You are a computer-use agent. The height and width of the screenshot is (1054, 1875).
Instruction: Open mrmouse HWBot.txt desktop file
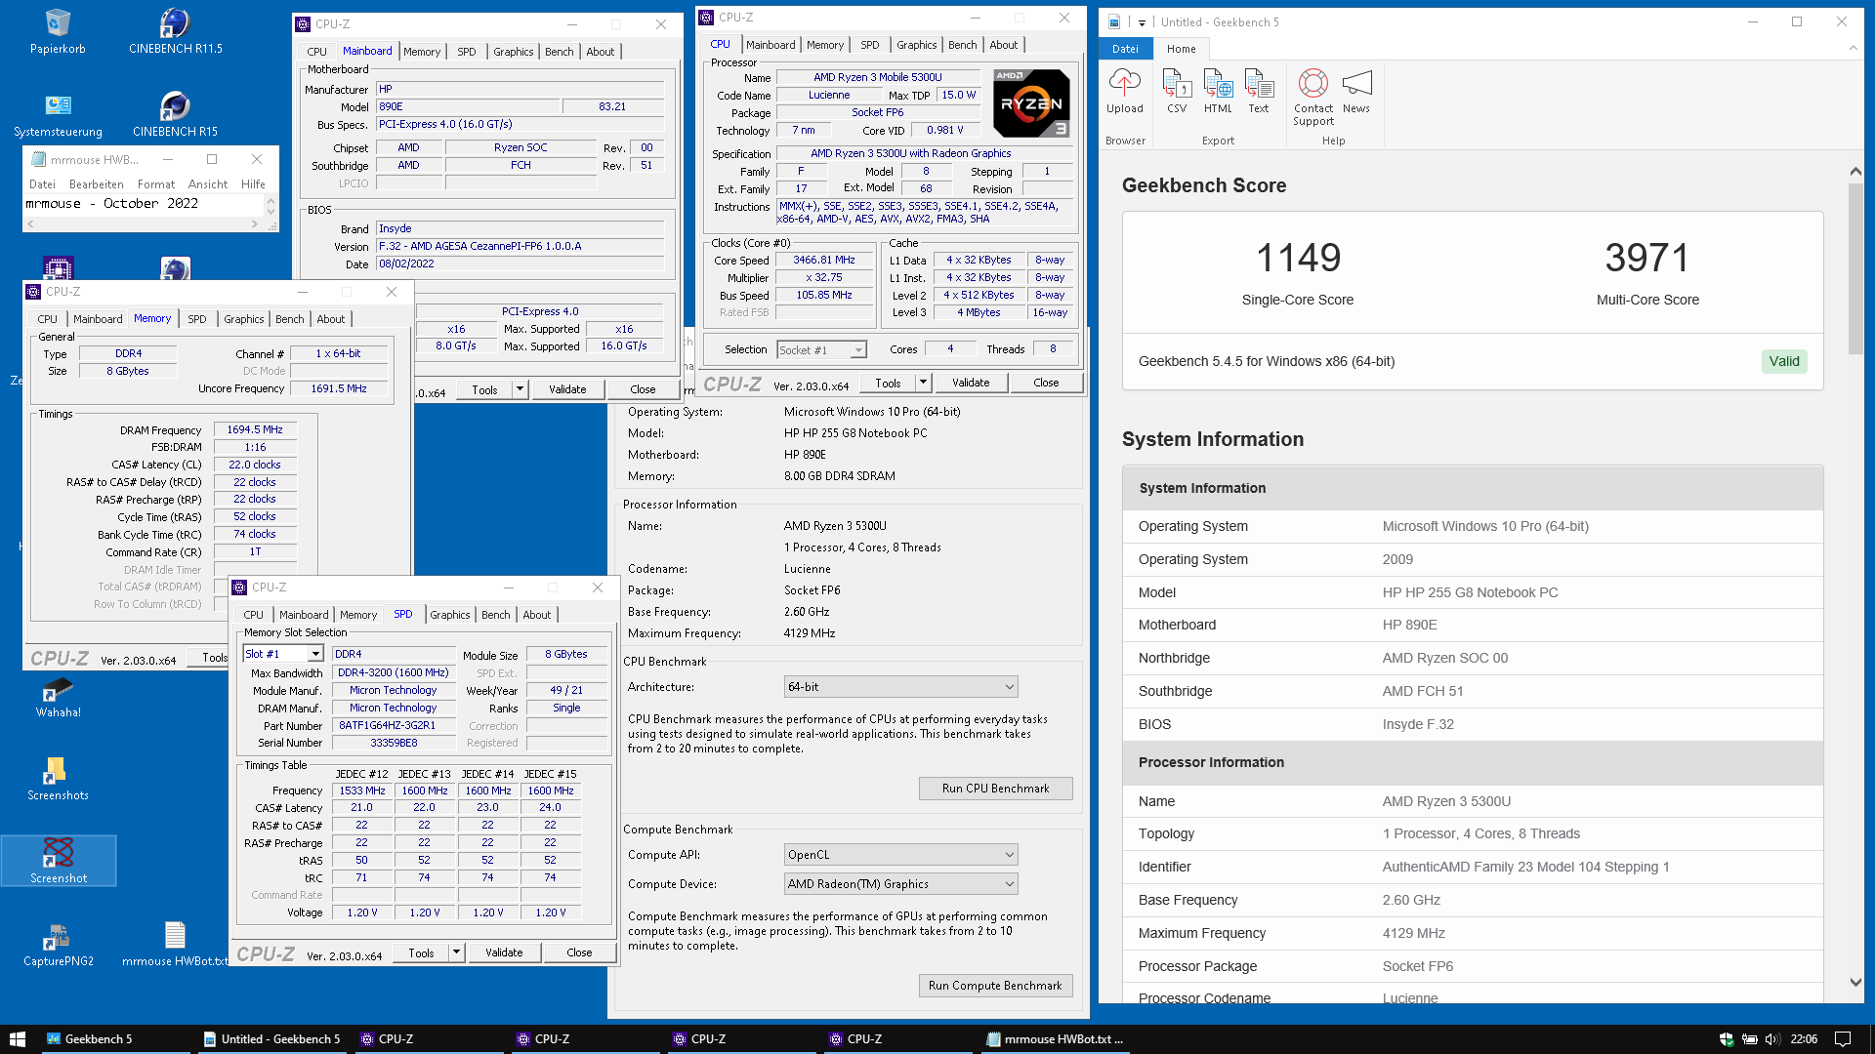tap(175, 945)
